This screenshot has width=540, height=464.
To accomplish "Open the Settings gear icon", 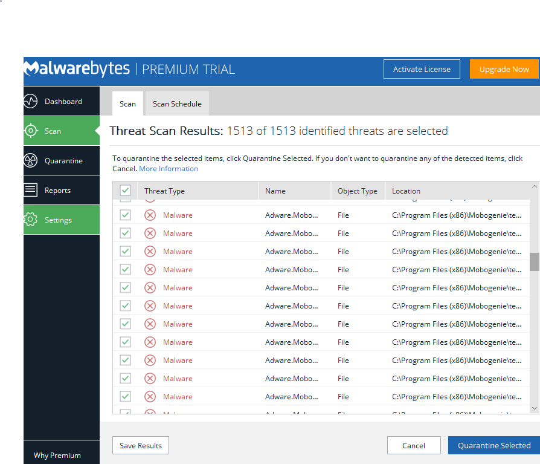I will point(31,220).
